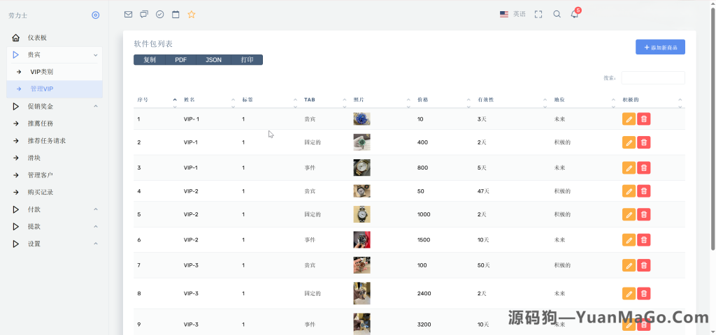
Task: Sort table by 有效性 column
Action: click(513, 100)
